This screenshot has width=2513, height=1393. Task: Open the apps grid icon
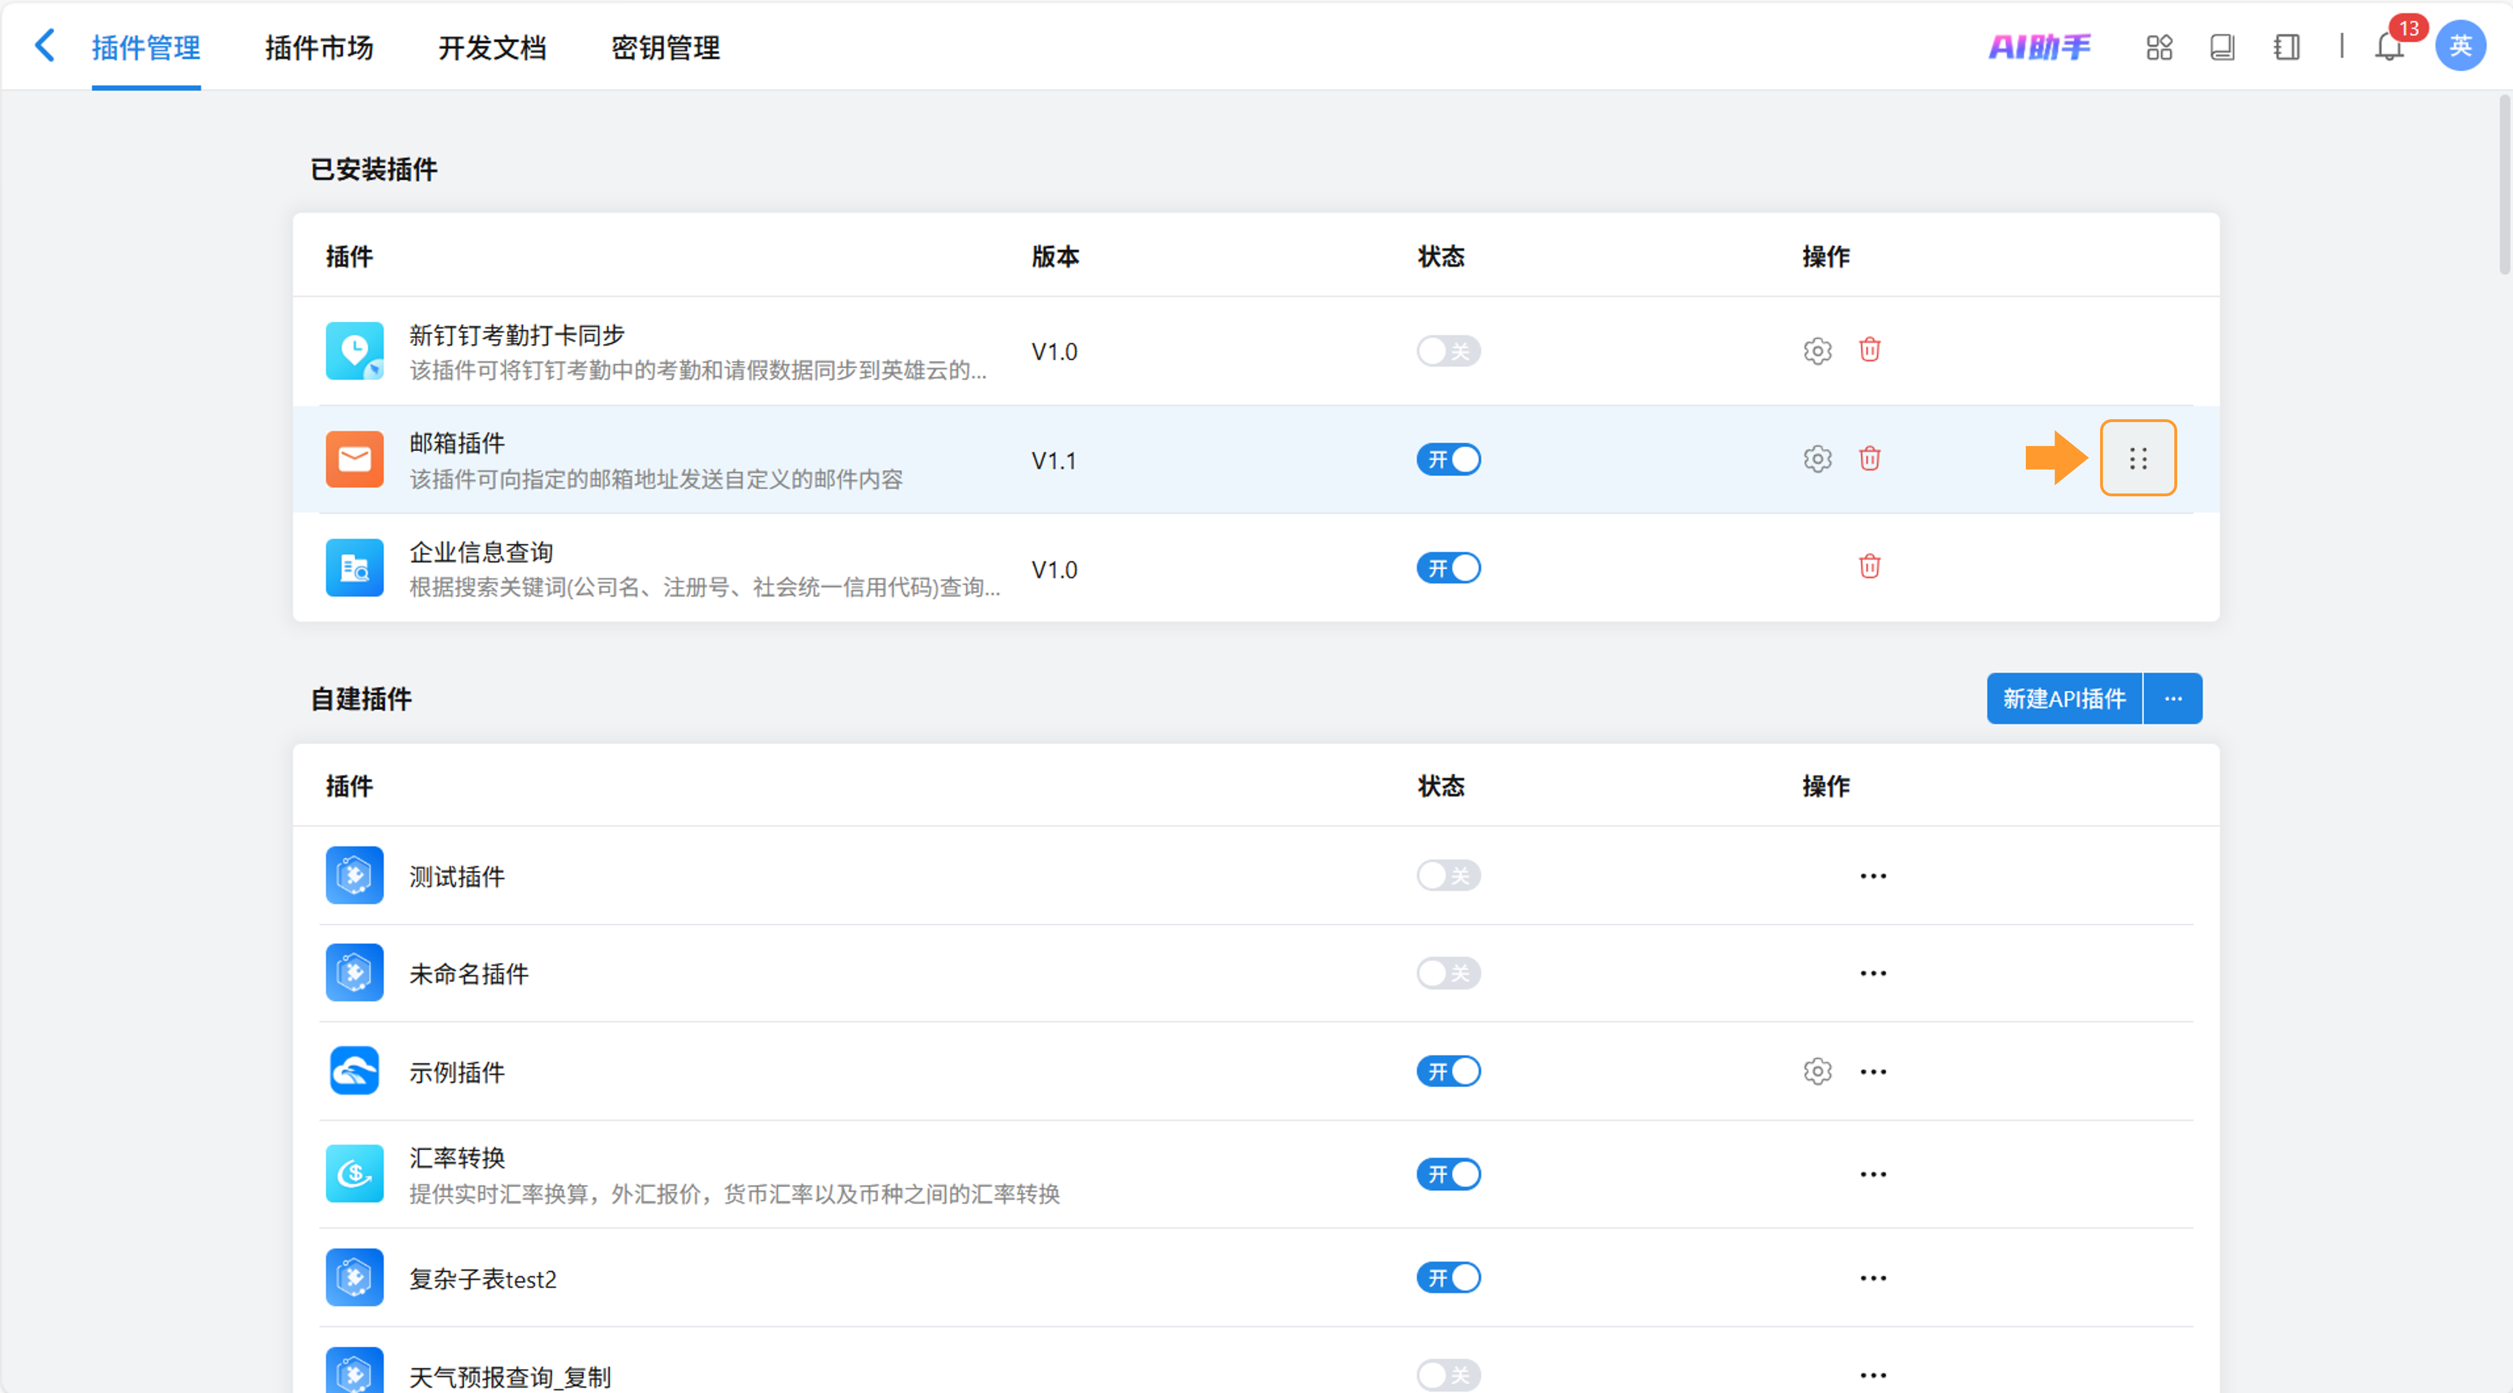coord(2159,47)
